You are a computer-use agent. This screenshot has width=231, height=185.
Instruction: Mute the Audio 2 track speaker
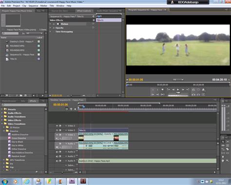[x=57, y=152]
